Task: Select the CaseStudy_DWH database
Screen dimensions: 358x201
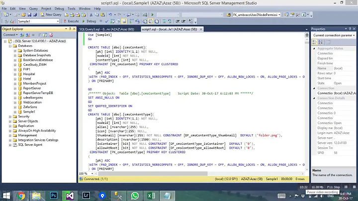Action: point(35,65)
